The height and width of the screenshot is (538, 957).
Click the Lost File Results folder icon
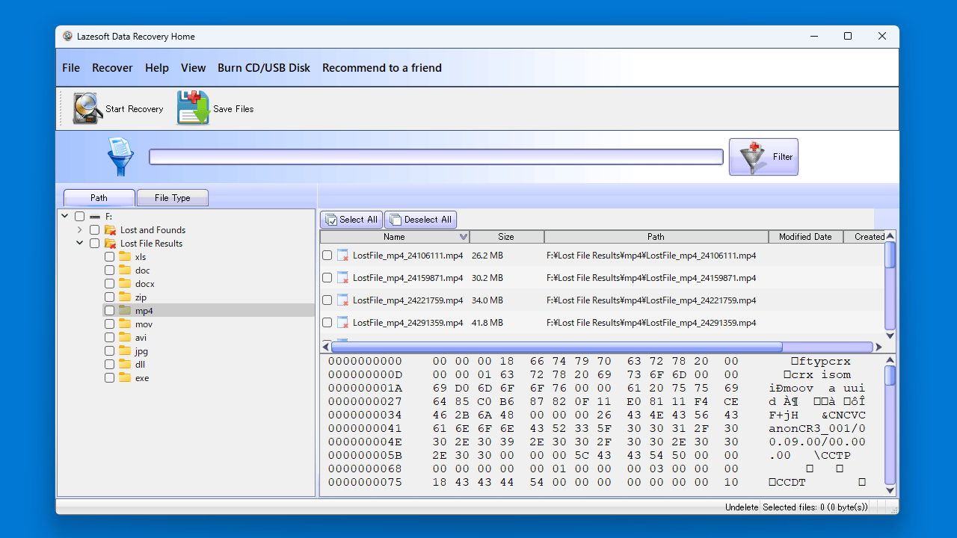[x=110, y=244]
